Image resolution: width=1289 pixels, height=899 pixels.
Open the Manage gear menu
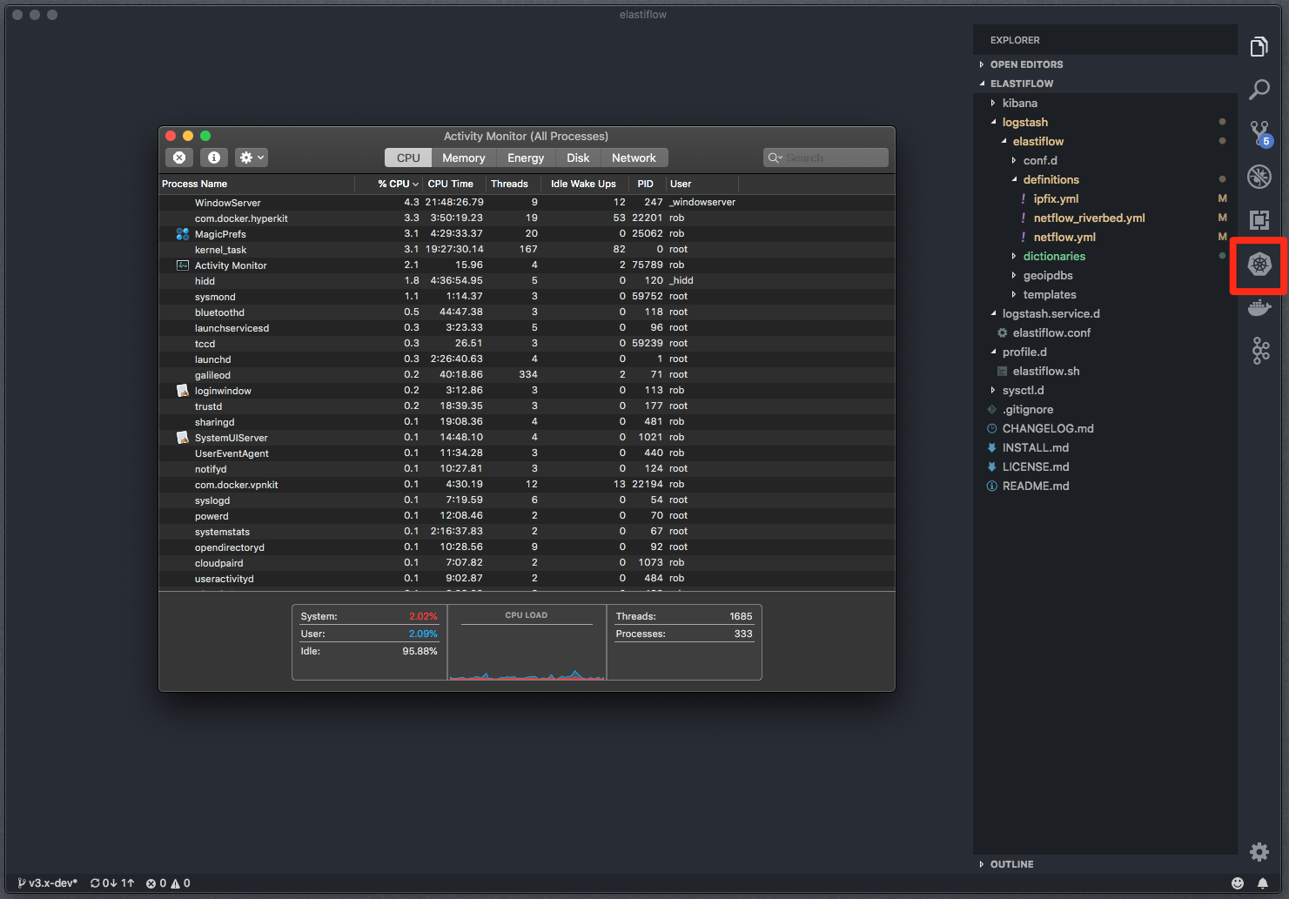coord(1259,852)
